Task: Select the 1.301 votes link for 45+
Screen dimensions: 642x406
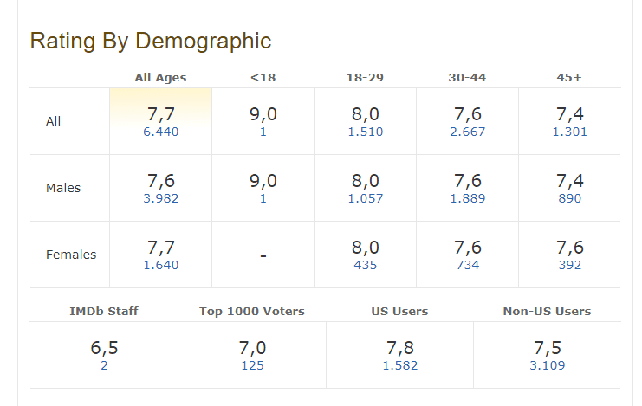Action: pyautogui.click(x=569, y=132)
